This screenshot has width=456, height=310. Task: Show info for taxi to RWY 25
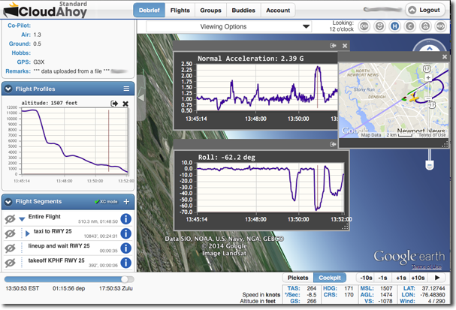click(x=125, y=233)
